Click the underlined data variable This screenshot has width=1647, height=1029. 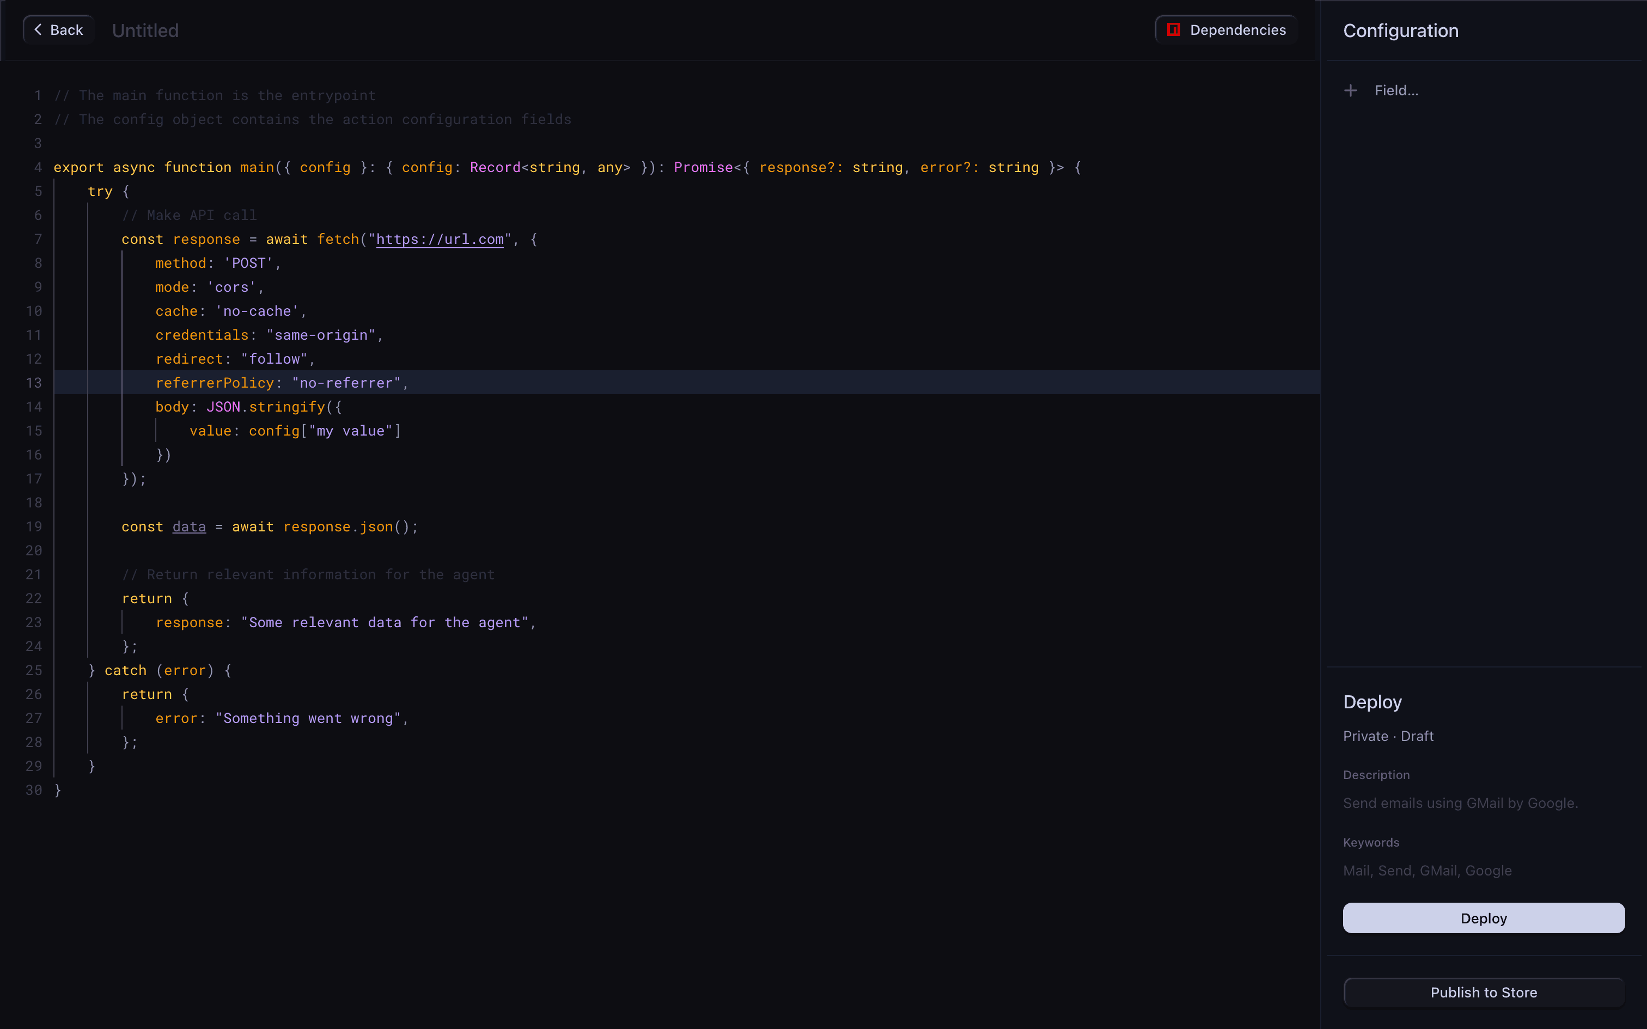coord(188,527)
